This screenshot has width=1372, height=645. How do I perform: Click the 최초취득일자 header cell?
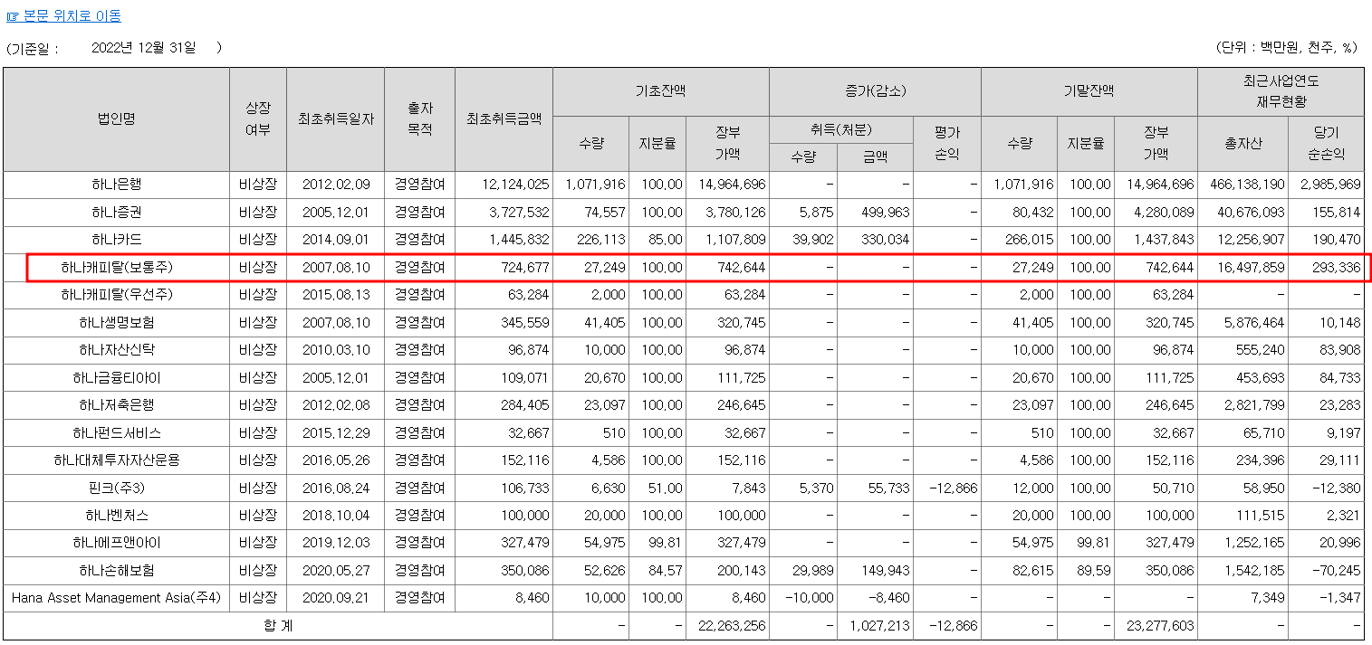pyautogui.click(x=335, y=119)
